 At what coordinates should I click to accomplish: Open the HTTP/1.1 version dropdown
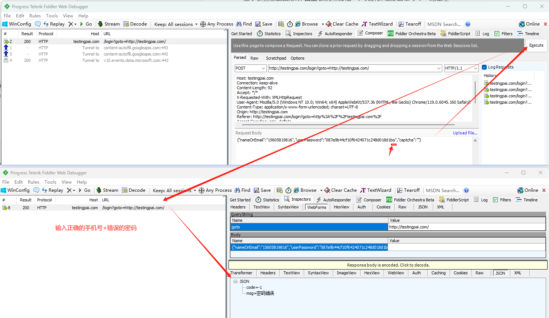461,68
